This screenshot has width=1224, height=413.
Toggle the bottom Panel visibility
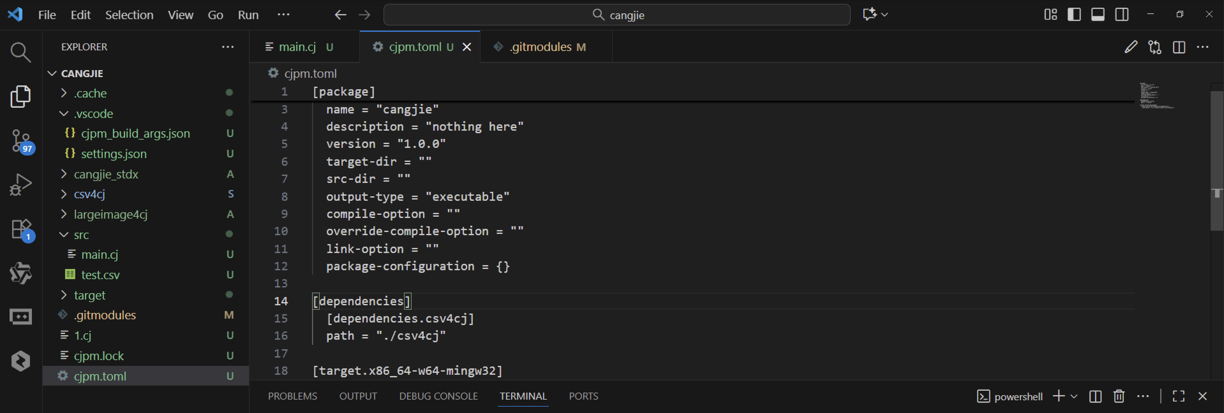coord(1098,15)
